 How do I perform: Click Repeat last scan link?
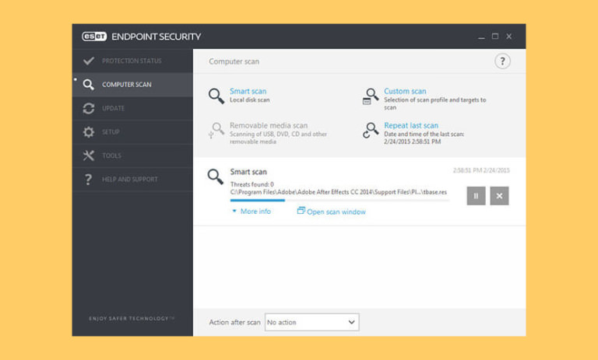(411, 125)
